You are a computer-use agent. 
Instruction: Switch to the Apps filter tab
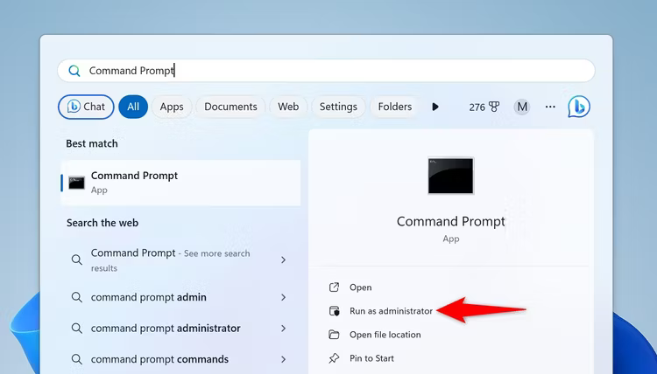pos(172,107)
